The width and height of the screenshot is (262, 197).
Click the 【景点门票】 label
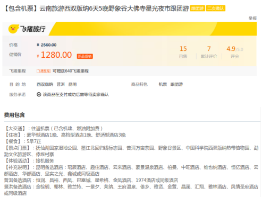pyautogui.click(x=18, y=148)
